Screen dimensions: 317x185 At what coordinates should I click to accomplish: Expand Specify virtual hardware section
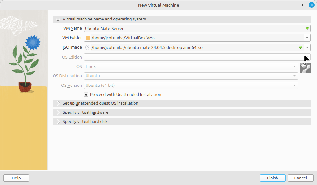click(x=182, y=112)
